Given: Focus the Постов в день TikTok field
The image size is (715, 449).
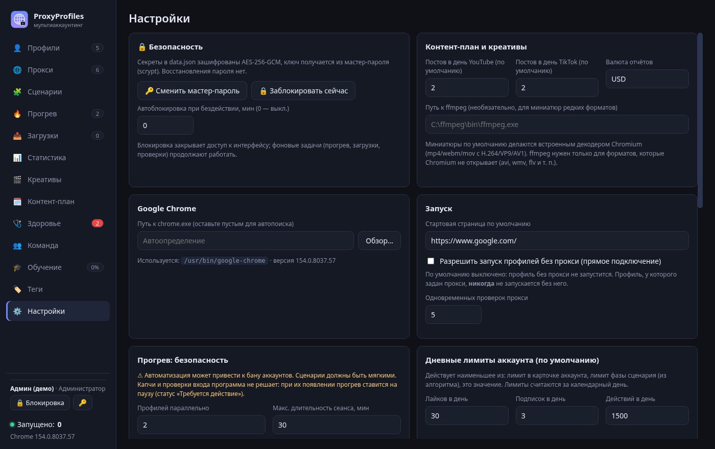Looking at the screenshot, I should 557,88.
